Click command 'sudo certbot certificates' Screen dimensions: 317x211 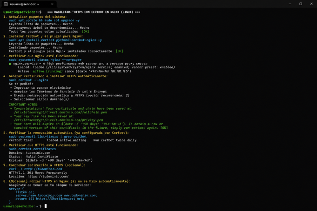(x=32, y=149)
